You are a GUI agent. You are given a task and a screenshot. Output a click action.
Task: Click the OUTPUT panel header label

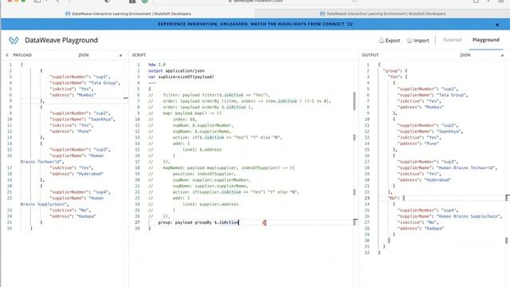370,55
